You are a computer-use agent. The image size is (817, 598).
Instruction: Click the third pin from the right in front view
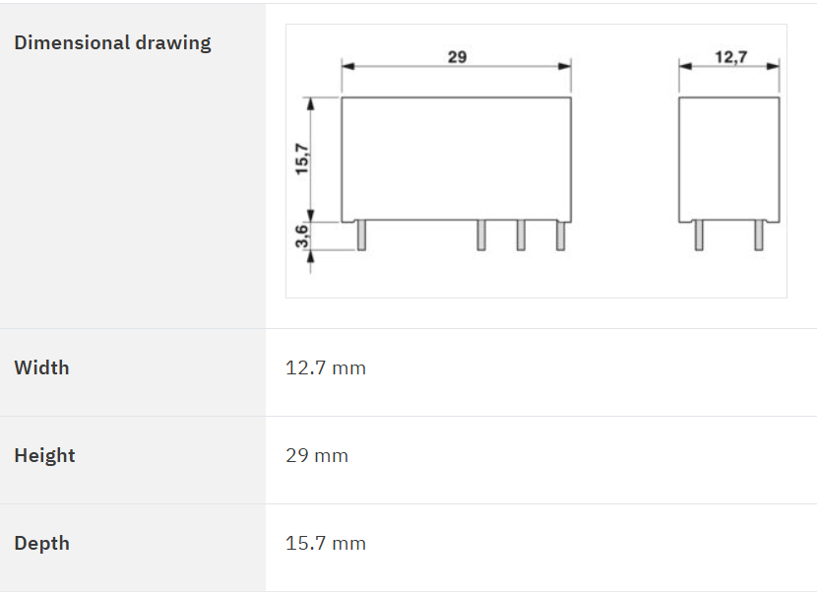point(481,235)
